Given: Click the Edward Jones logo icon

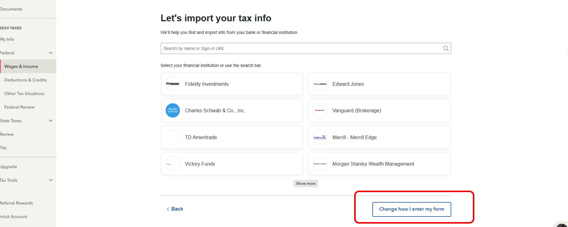Looking at the screenshot, I should pyautogui.click(x=320, y=84).
